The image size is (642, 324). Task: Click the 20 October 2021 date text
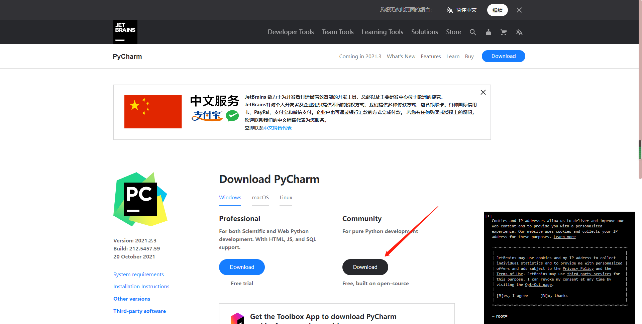pyautogui.click(x=134, y=257)
